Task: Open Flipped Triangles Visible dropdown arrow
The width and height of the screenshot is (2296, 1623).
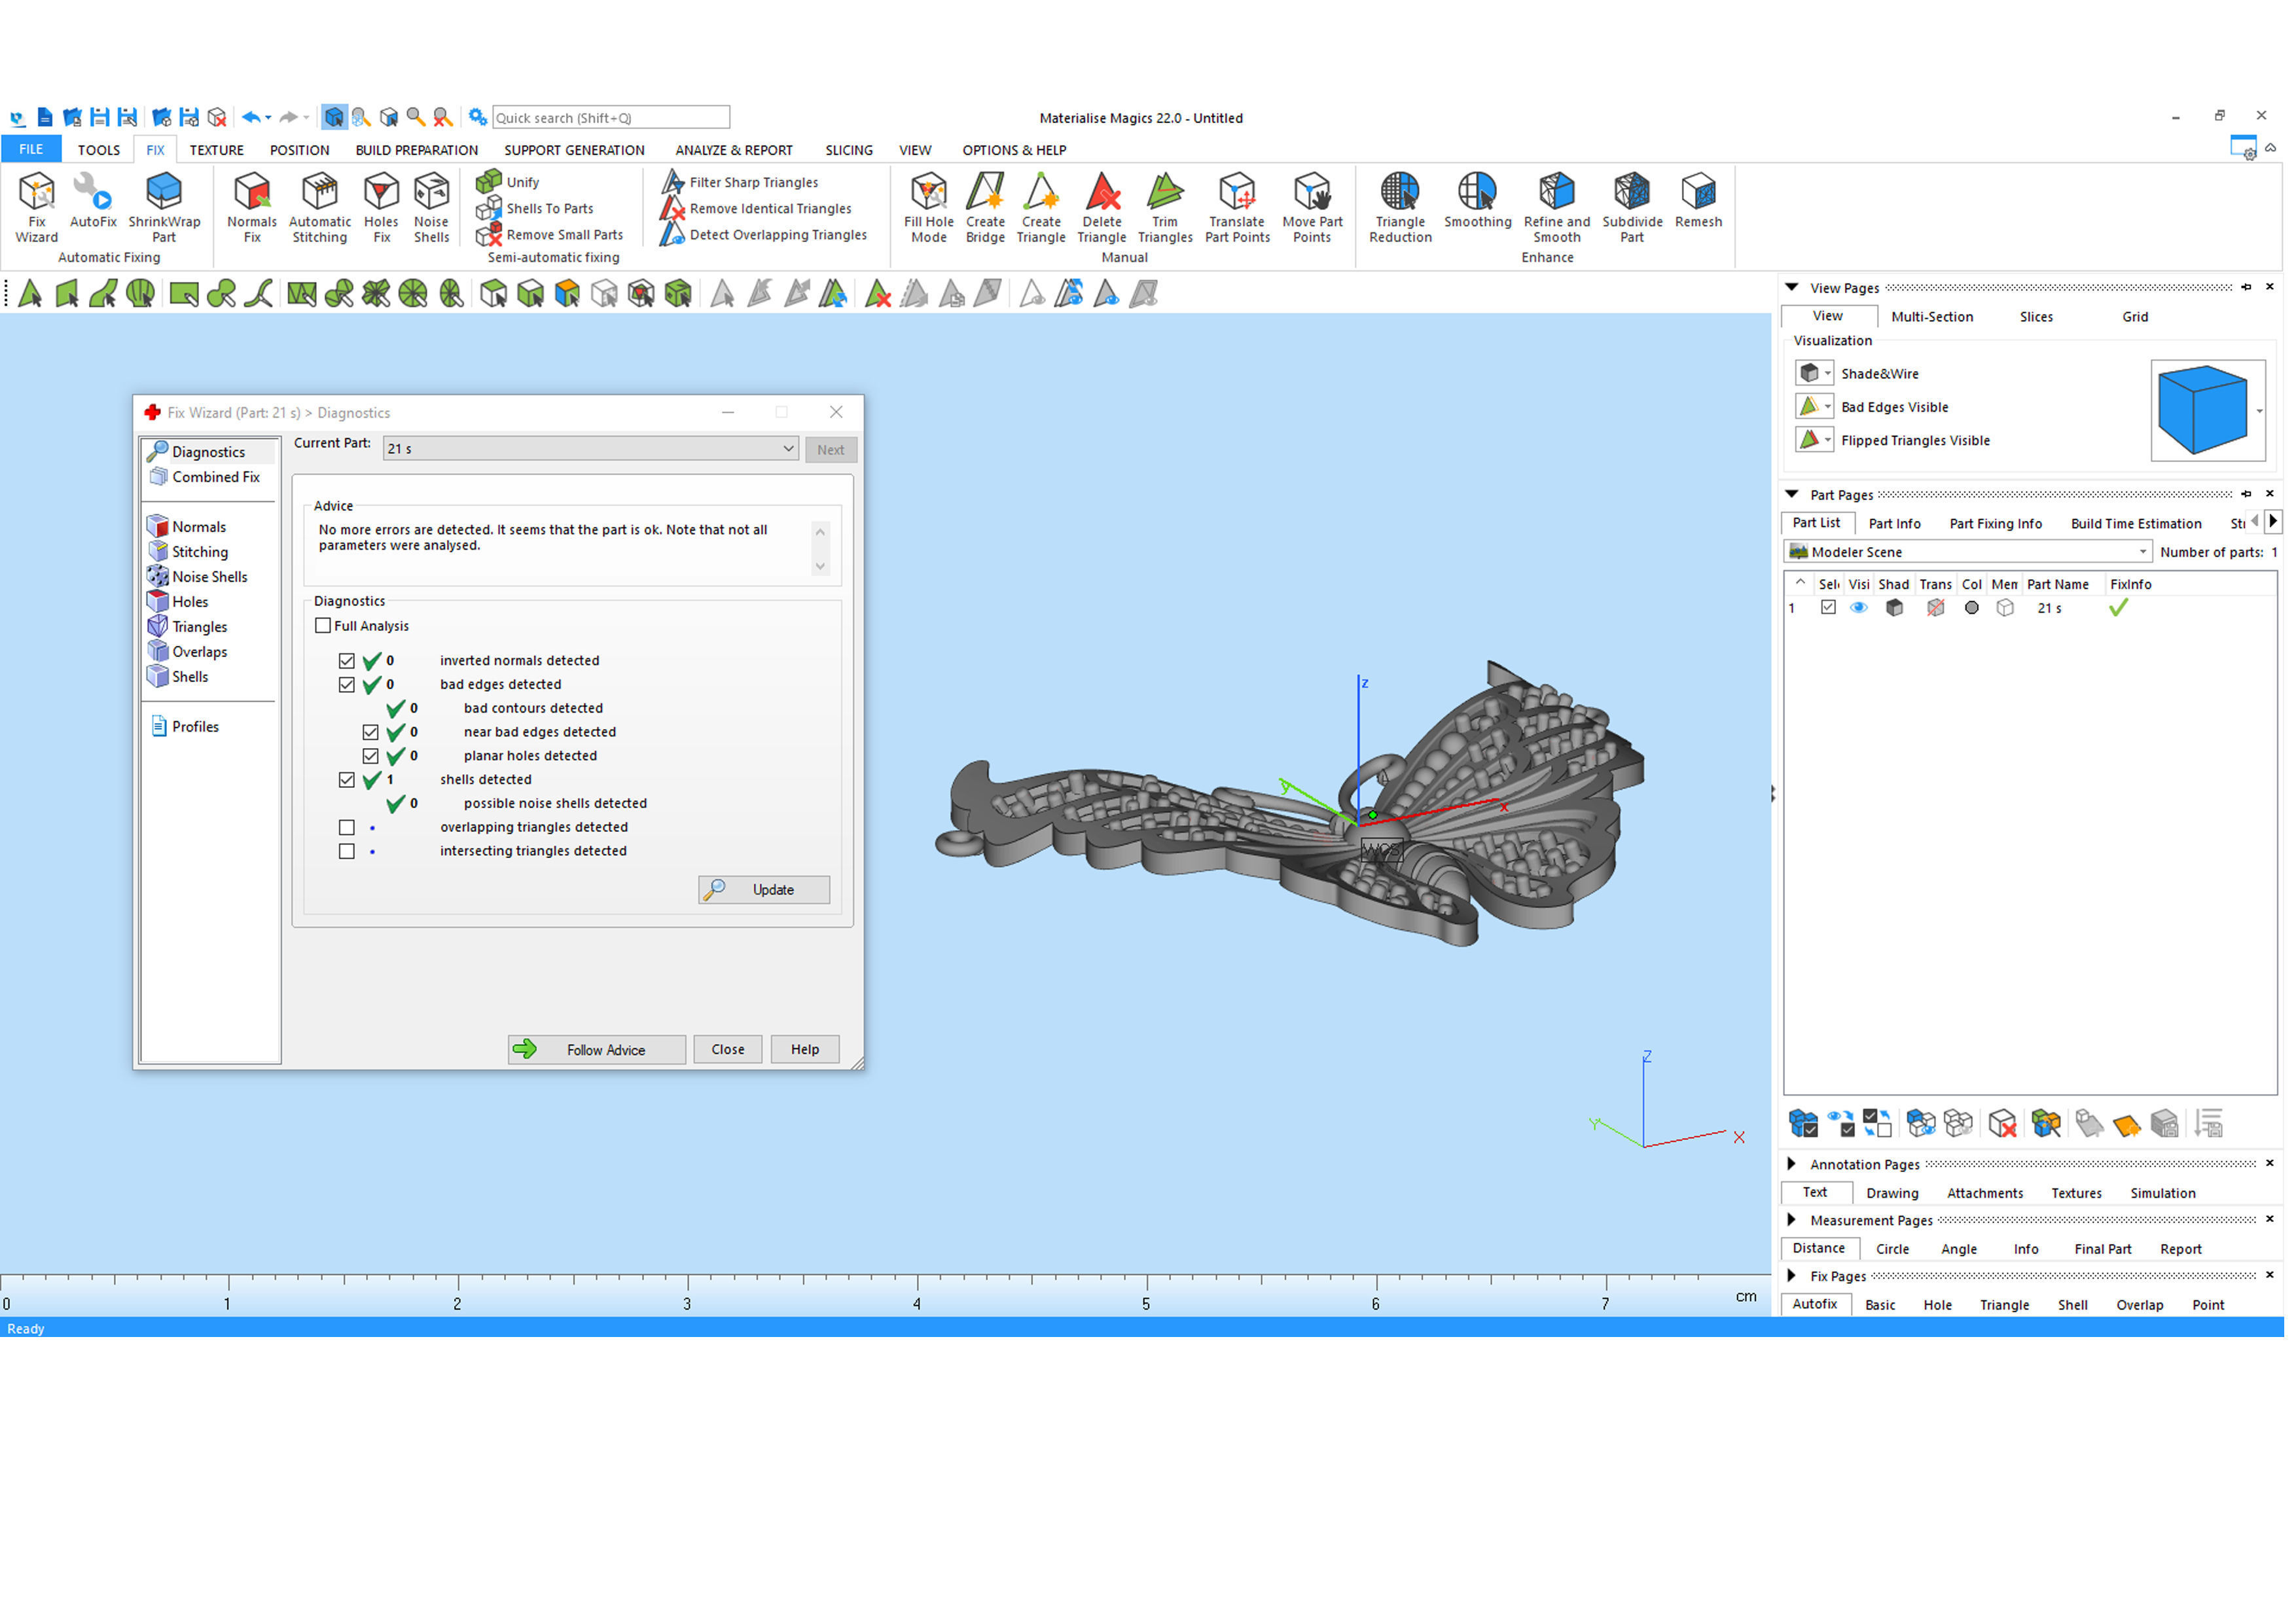Action: pos(1828,440)
